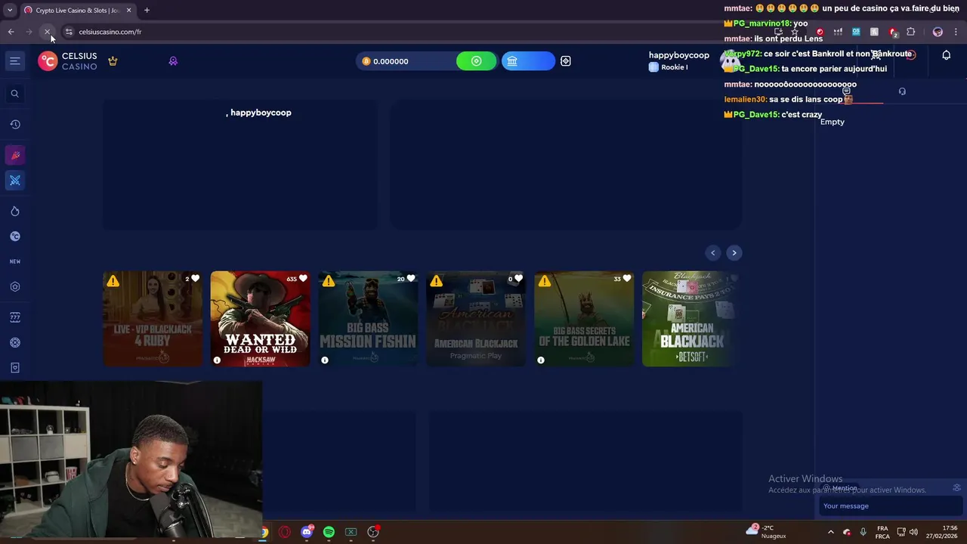Open the browser tab search dropdown
Image resolution: width=967 pixels, height=544 pixels.
pyautogui.click(x=10, y=11)
